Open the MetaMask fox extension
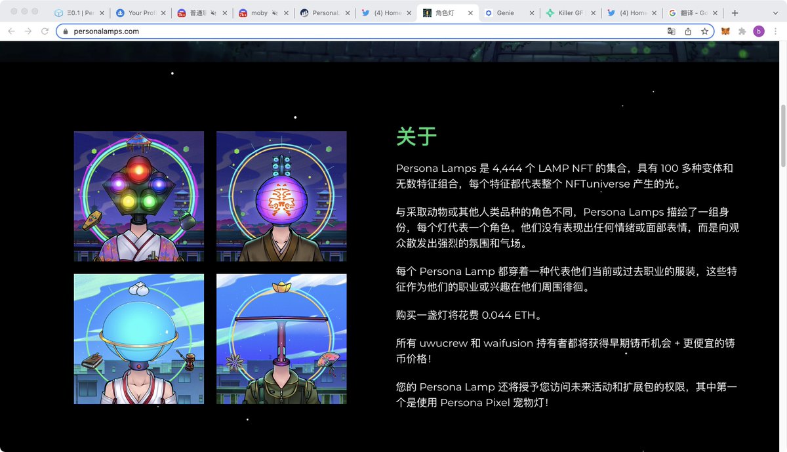 [x=725, y=31]
